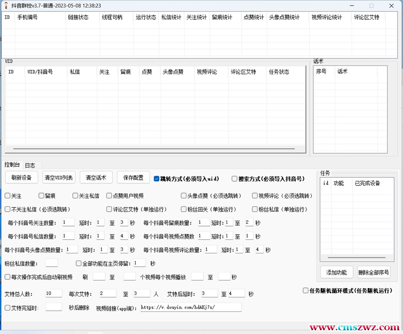Check the 粉丝回关(单独运行) option
Image resolution: width=403 pixels, height=334 pixels.
click(184, 209)
